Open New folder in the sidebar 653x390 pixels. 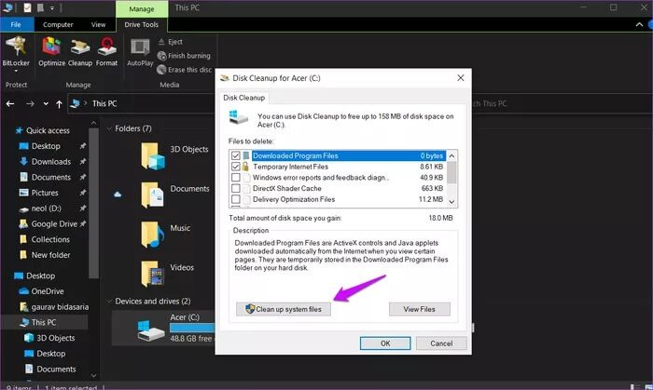click(45, 255)
